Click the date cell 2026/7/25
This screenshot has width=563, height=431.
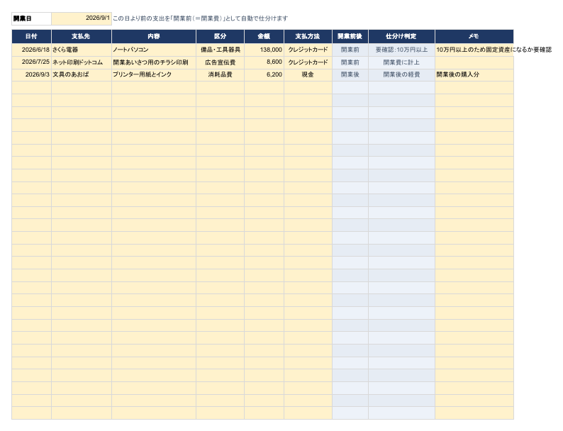pyautogui.click(x=32, y=62)
